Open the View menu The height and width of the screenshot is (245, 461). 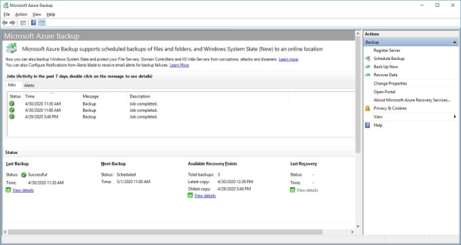(37, 14)
